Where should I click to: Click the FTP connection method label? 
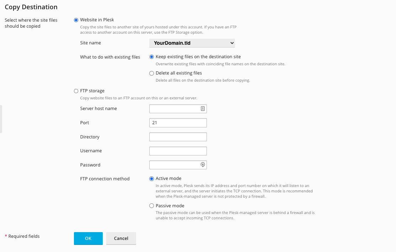click(105, 179)
